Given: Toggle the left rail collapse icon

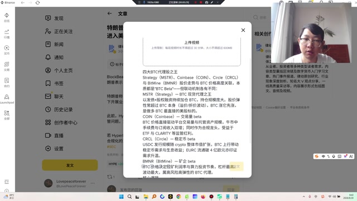Looking at the screenshot, I should [x=7, y=181].
